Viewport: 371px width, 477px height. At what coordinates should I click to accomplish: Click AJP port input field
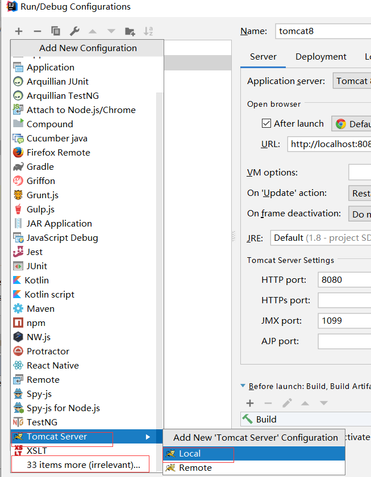[344, 341]
